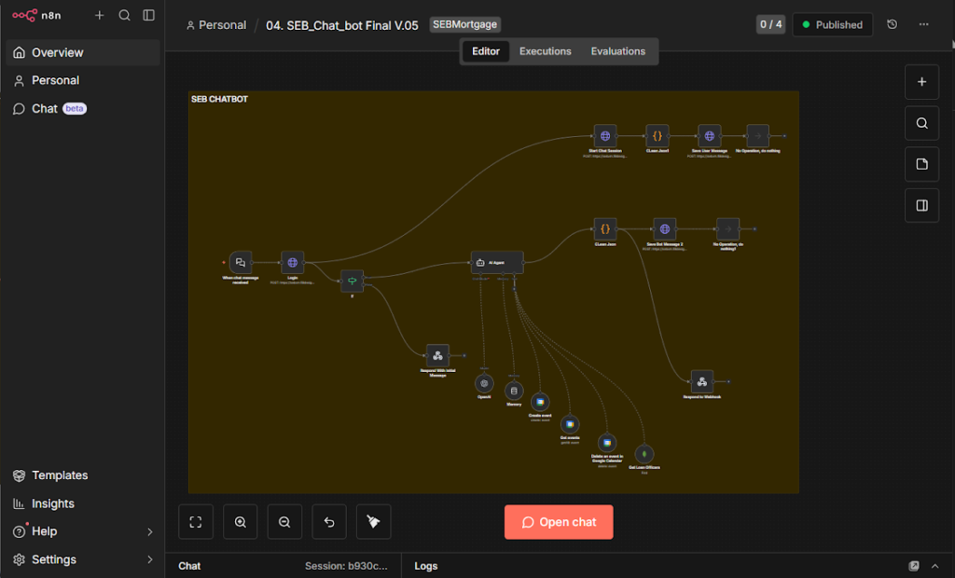The image size is (955, 578).
Task: Add a sticky note to canvas
Action: 921,164
